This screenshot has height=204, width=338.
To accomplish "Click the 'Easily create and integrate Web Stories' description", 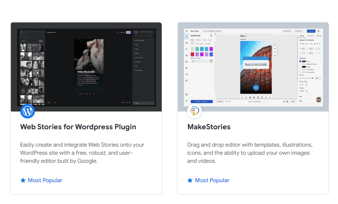I will [82, 153].
